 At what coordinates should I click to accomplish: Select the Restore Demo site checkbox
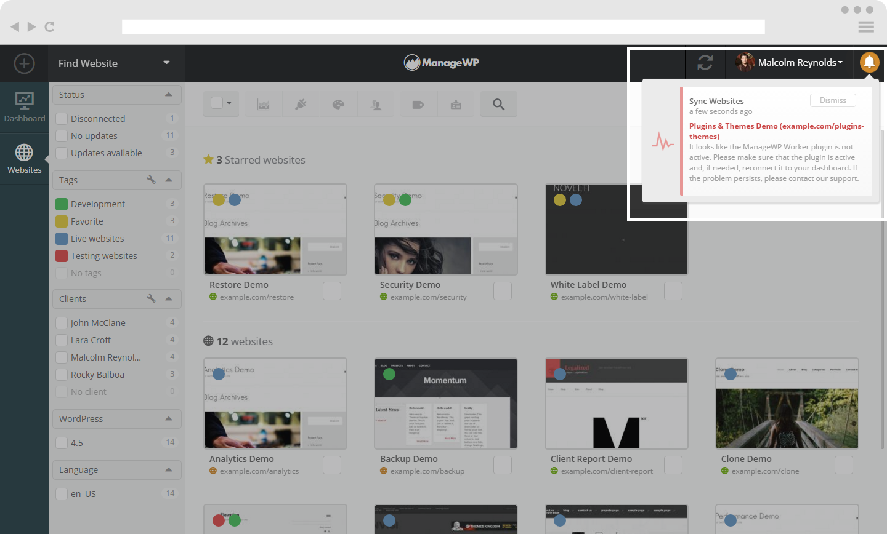pos(332,291)
